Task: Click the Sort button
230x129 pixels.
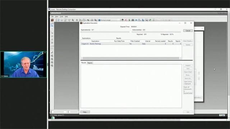Action: (188, 68)
